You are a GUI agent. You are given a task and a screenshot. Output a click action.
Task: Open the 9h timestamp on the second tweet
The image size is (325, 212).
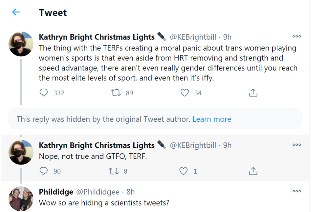pyautogui.click(x=227, y=145)
